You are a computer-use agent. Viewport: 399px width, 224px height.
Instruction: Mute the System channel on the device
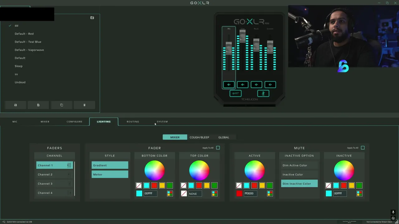(270, 85)
